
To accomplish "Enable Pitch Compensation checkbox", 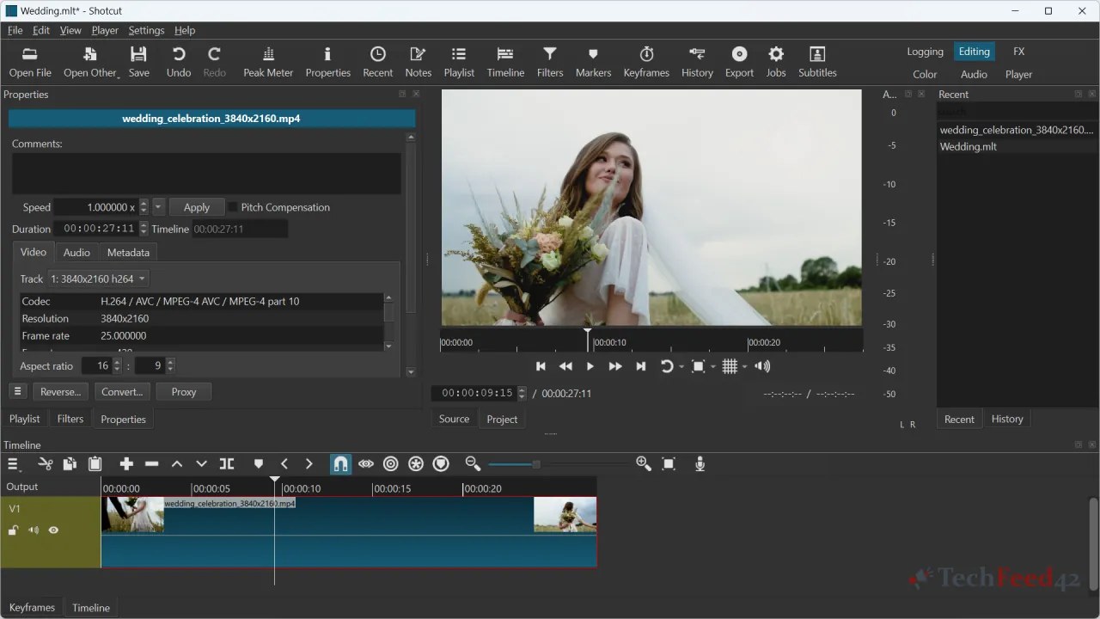I will 233,207.
